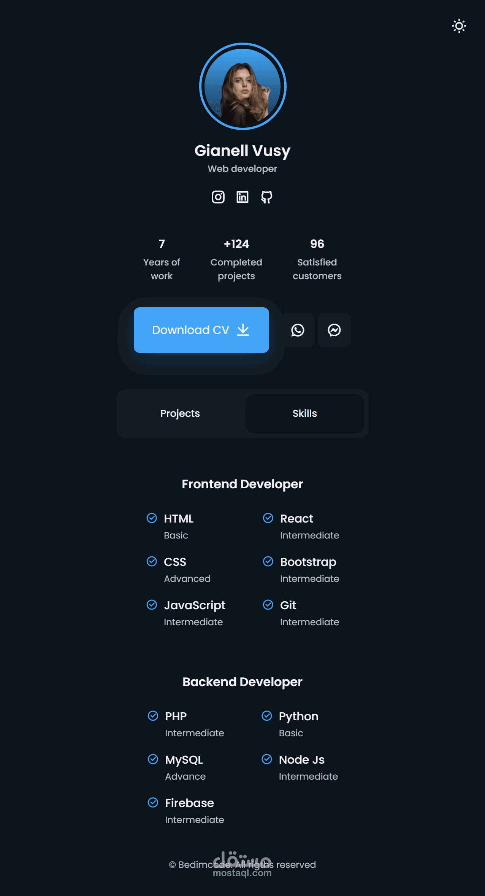The image size is (485, 896).
Task: Click the WhatsApp contact button
Action: tap(298, 330)
